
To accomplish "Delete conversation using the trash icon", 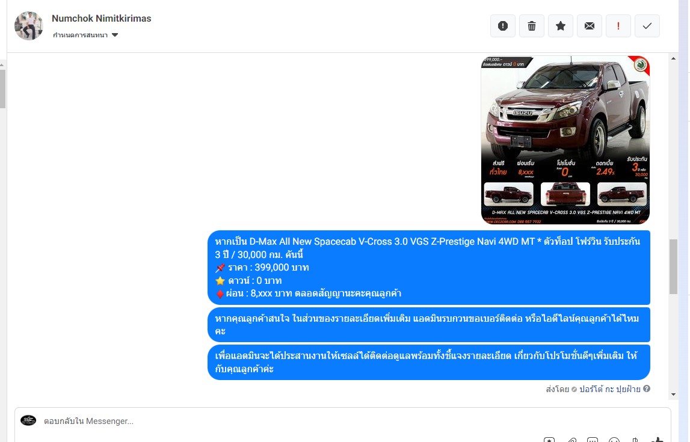I will click(x=532, y=26).
